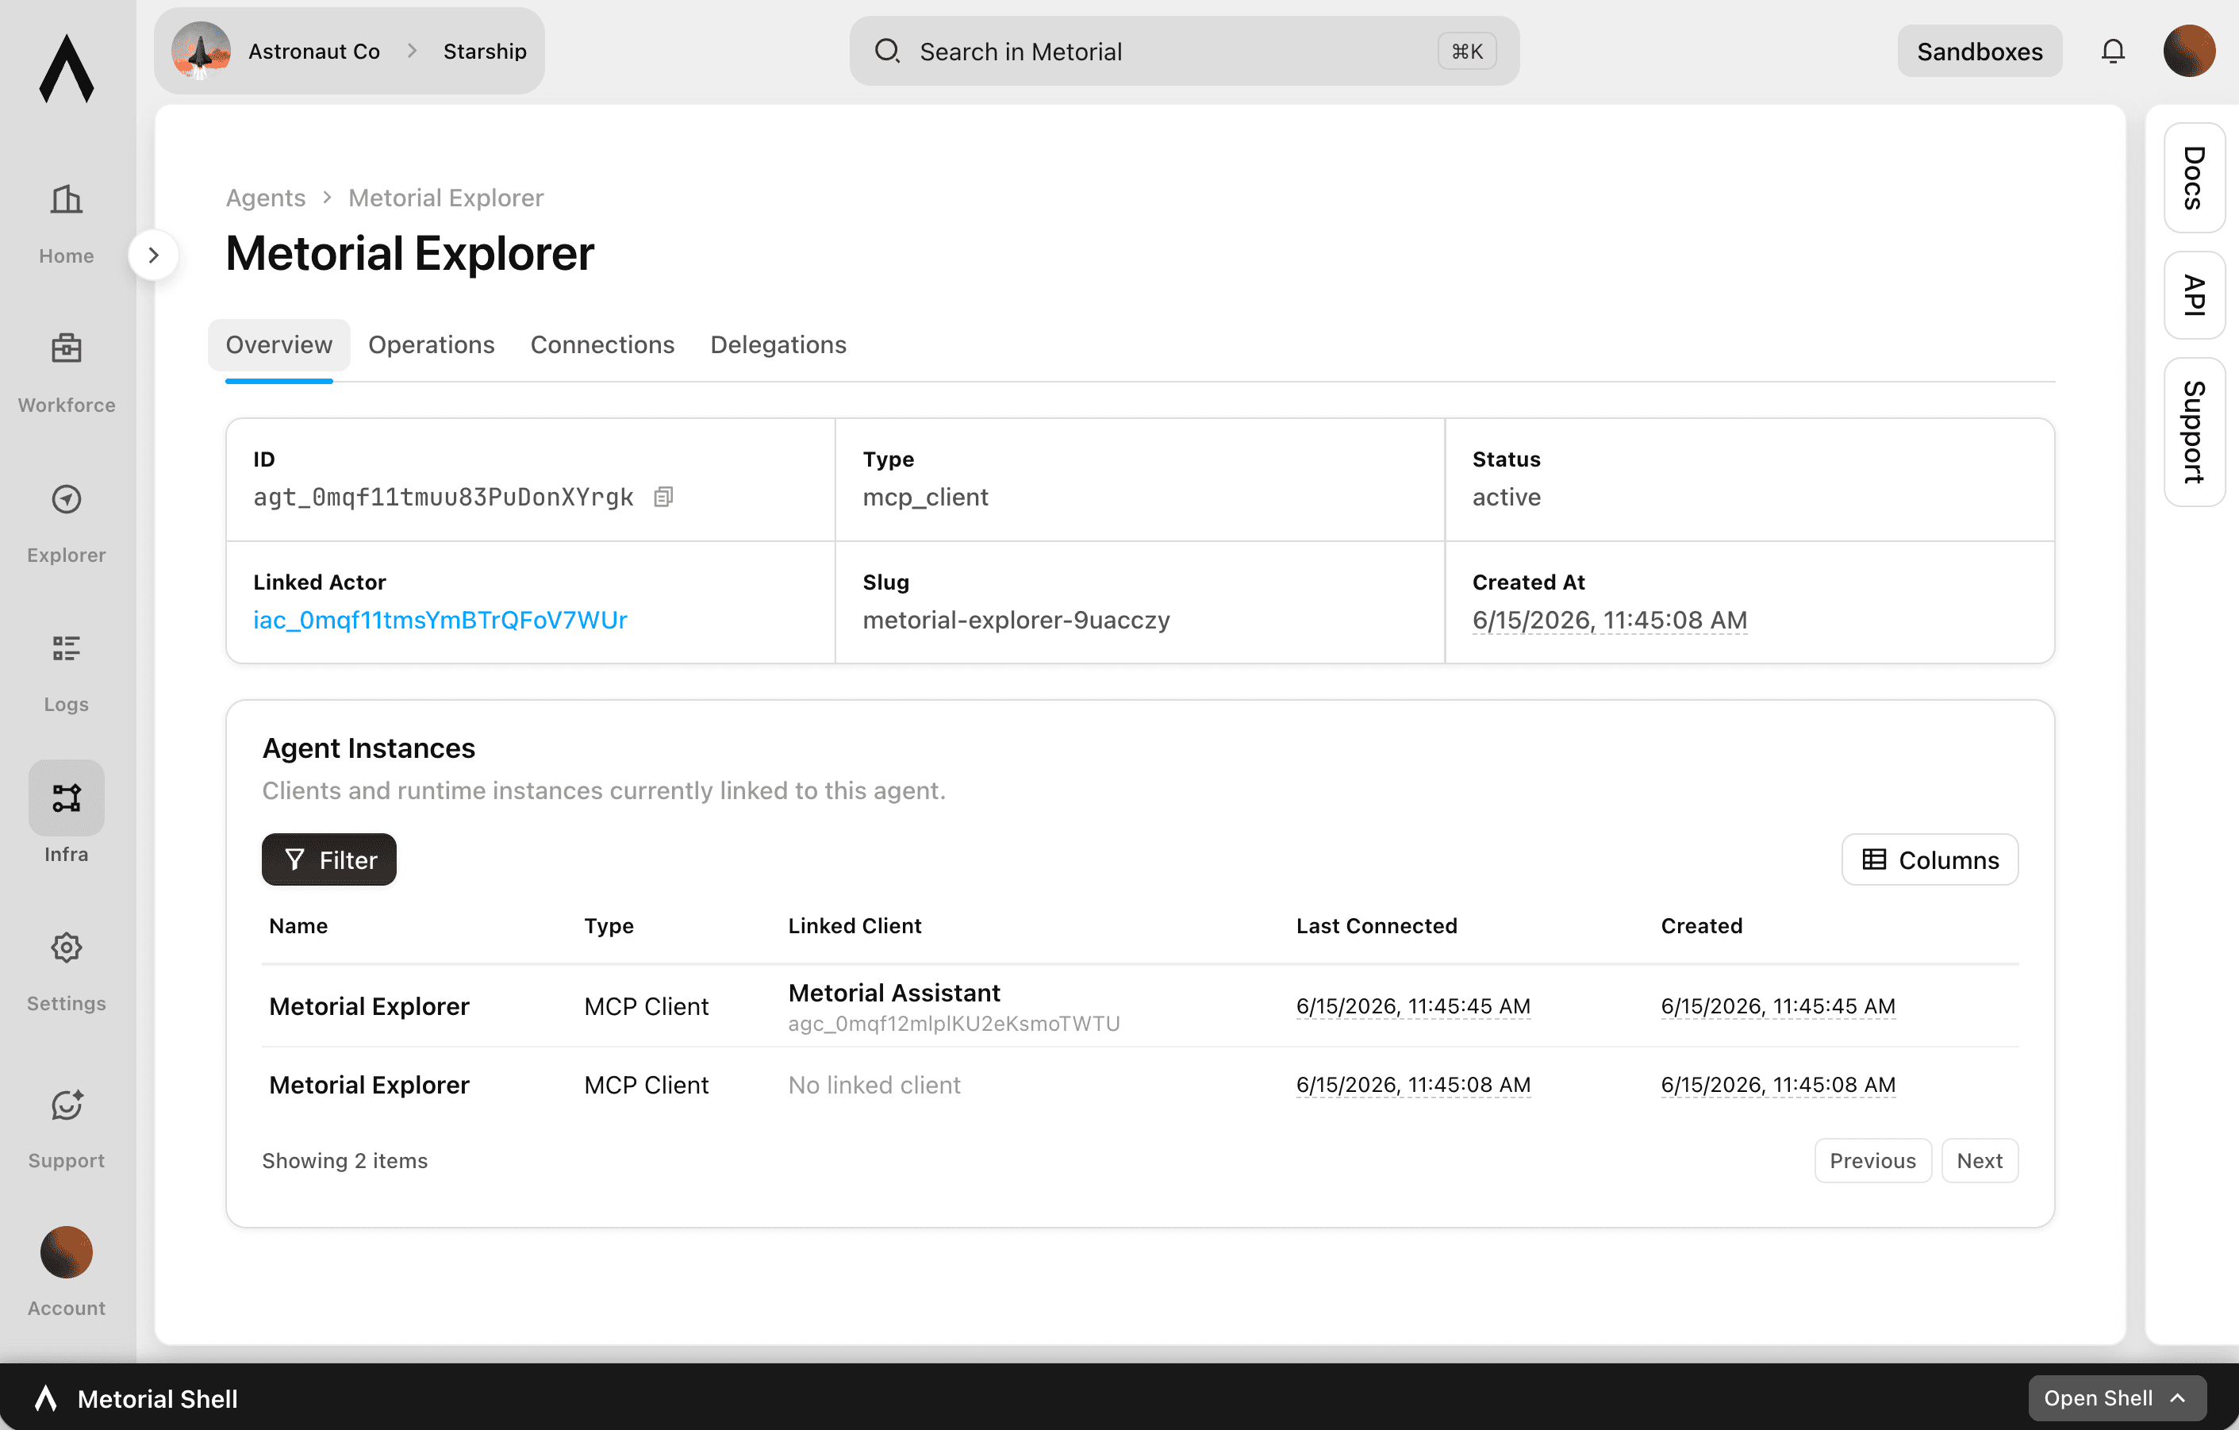Go to Previous page of instances
Screen dimensions: 2239x1430
click(1872, 1159)
